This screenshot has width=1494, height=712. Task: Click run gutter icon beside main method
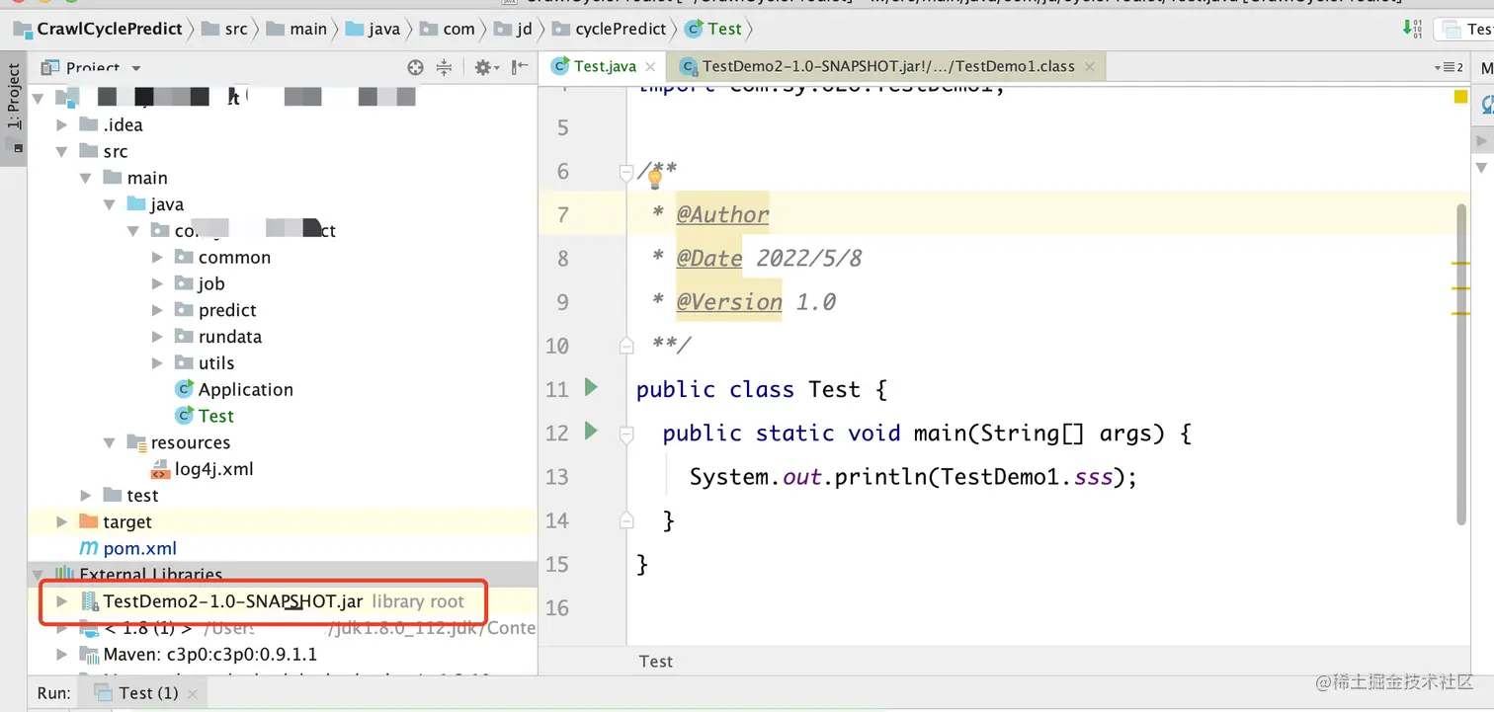591,431
